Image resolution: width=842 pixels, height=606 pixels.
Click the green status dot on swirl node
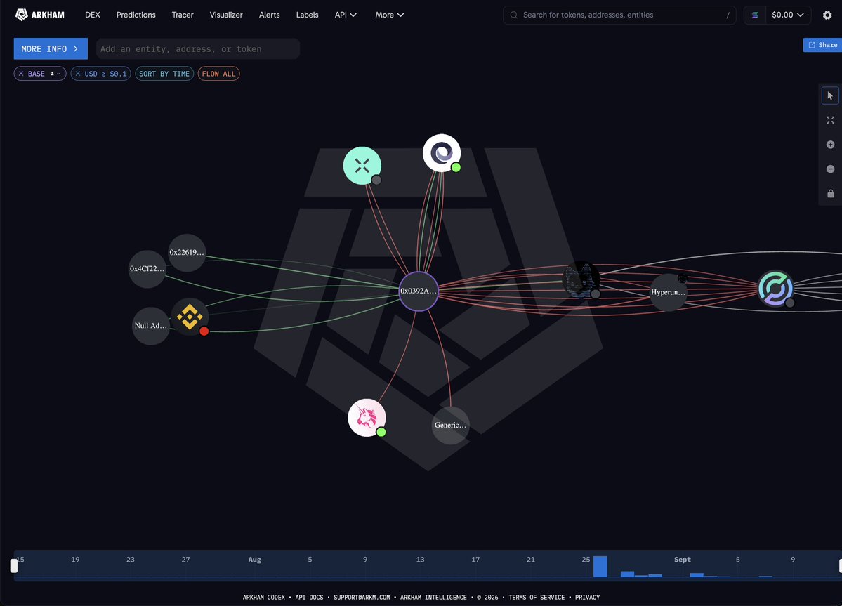(456, 167)
